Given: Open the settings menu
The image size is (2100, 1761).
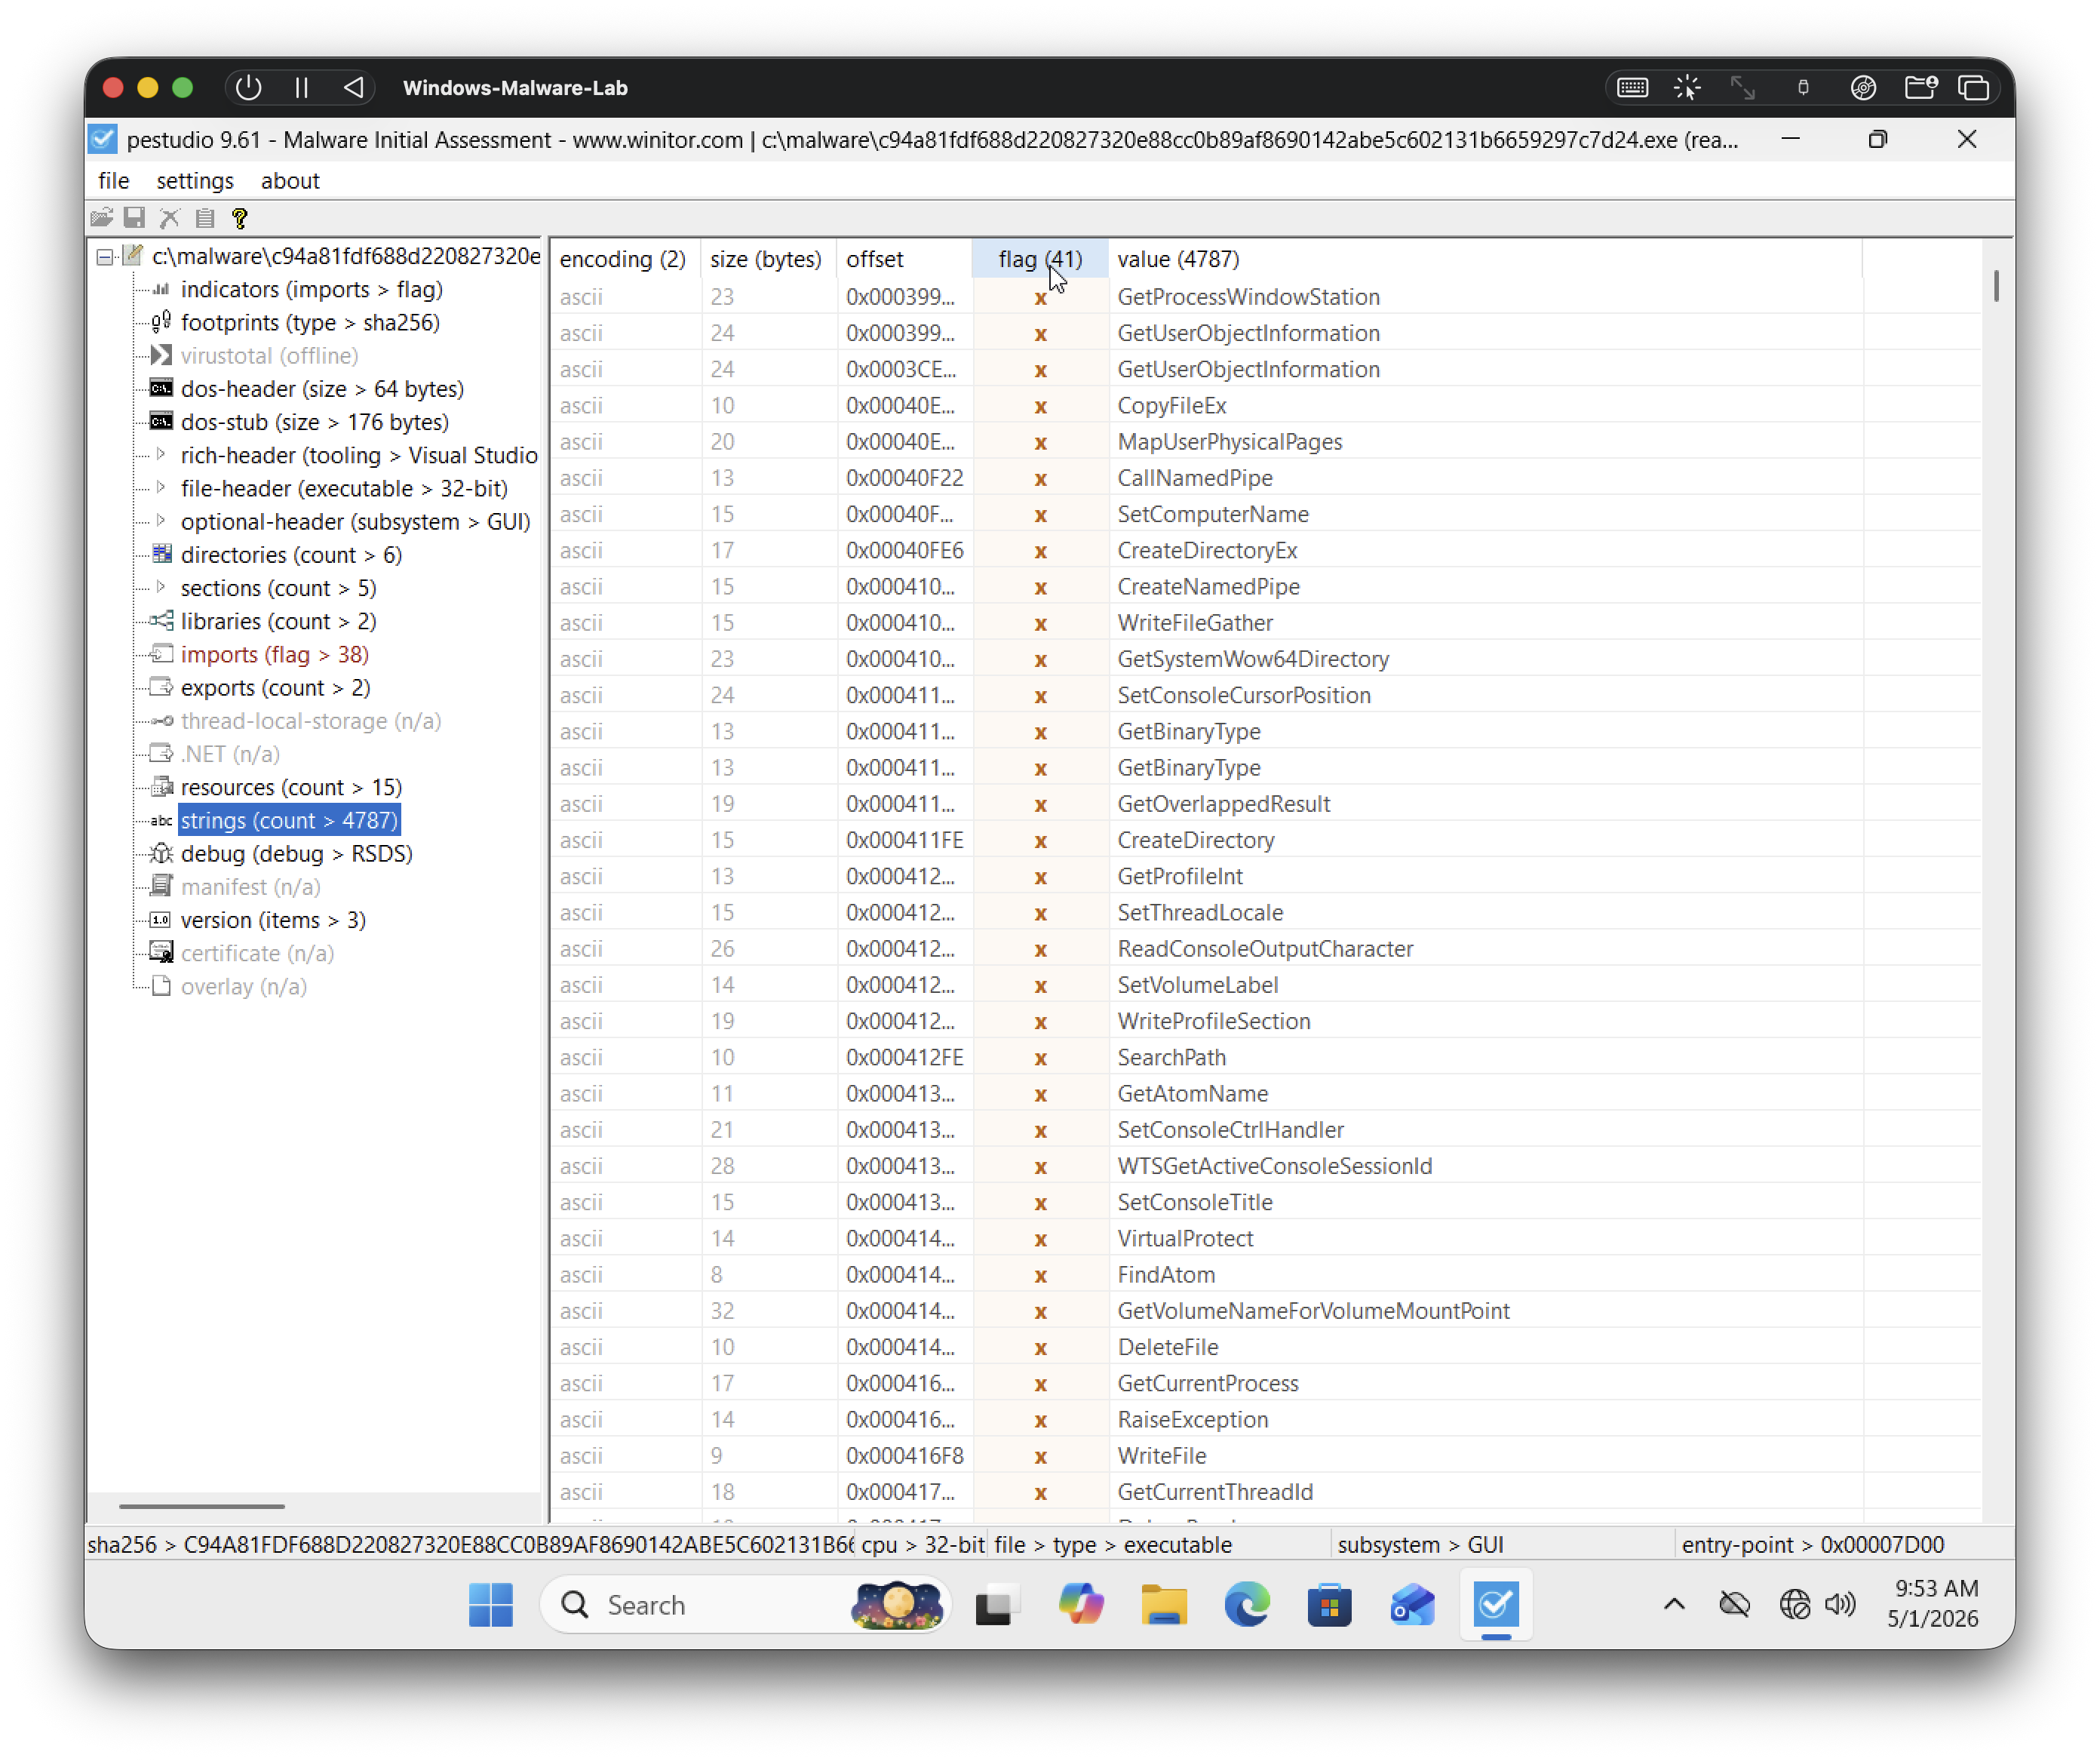Looking at the screenshot, I should (195, 181).
